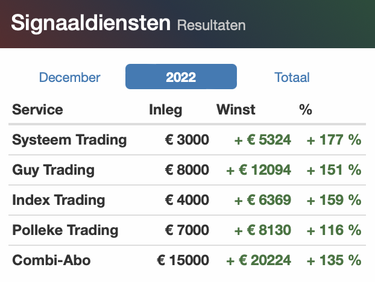Click the Service column header

pos(37,110)
